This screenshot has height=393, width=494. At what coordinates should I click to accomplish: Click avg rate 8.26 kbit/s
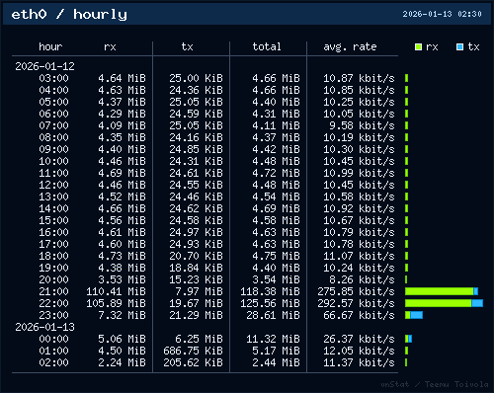tap(362, 279)
